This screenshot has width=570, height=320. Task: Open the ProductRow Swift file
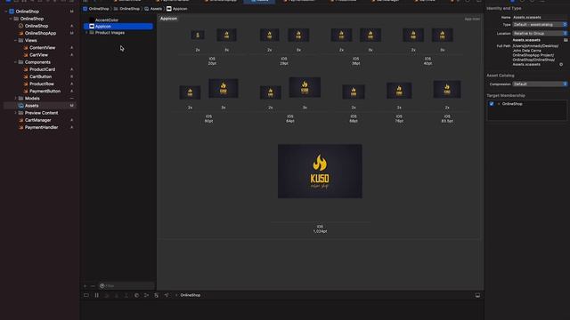42,84
